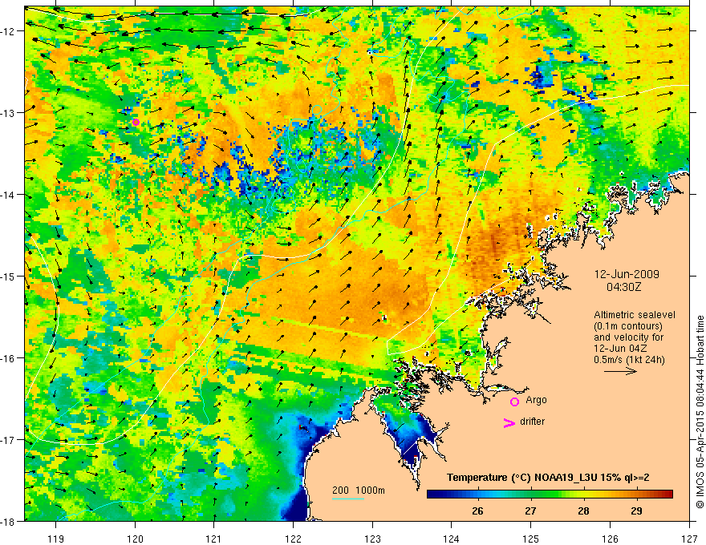The image size is (706, 545).
Task: Click the latitude axis label '-16'
Action: pos(9,358)
